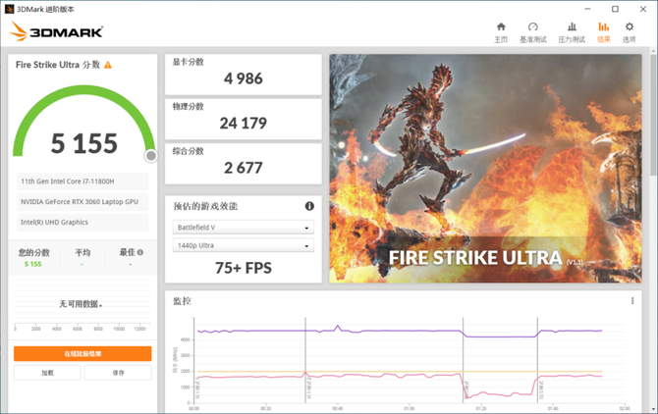Click the info icon next to Best (最佳)

(140, 252)
